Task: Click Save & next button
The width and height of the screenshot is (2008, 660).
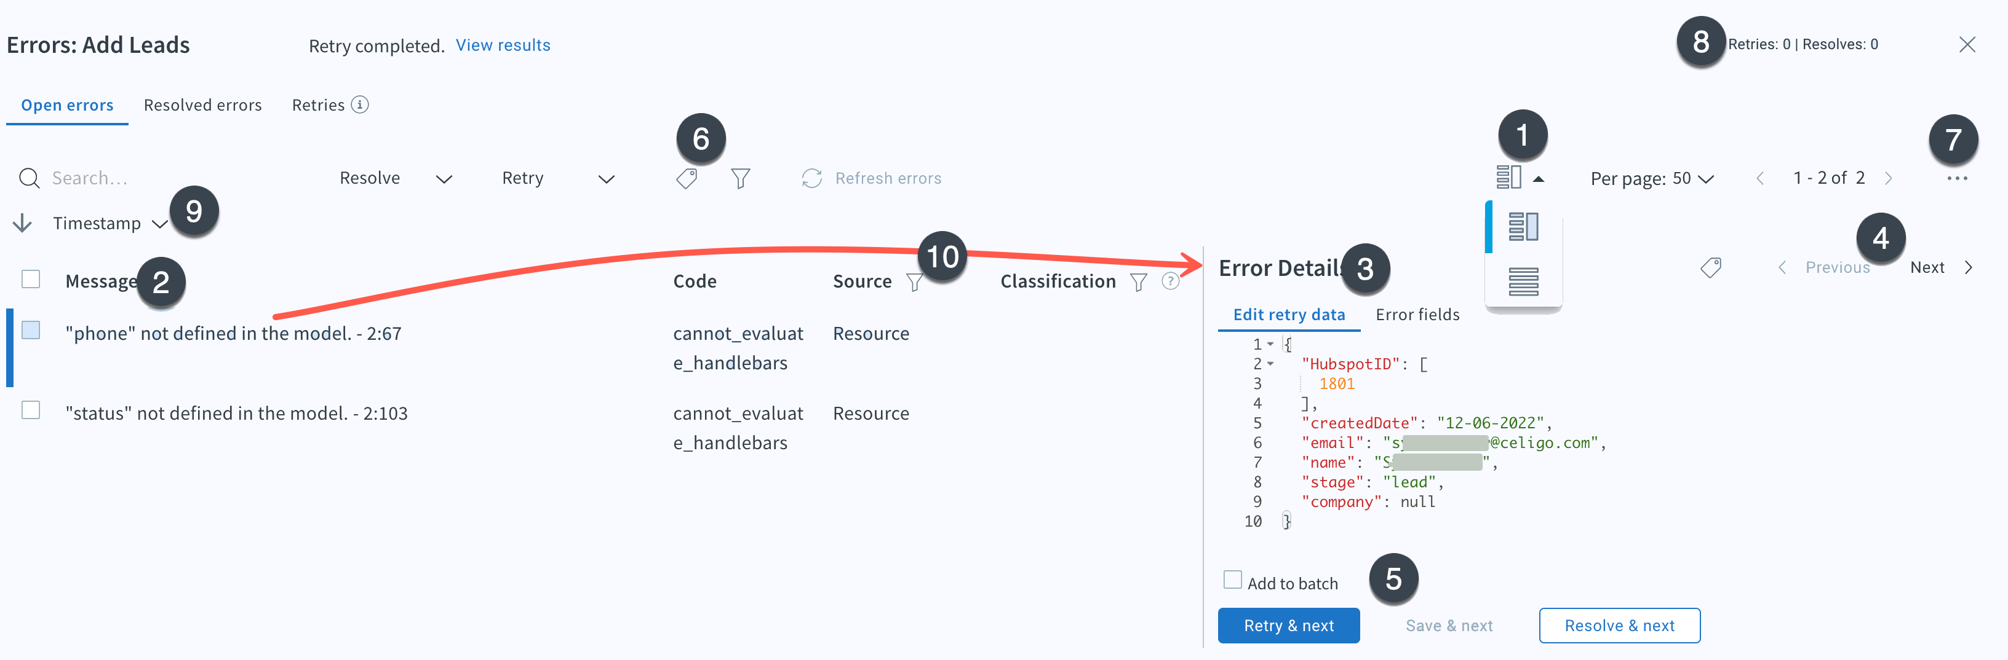Action: click(x=1449, y=626)
